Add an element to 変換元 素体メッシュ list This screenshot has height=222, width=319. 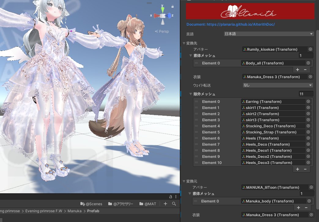click(x=298, y=208)
